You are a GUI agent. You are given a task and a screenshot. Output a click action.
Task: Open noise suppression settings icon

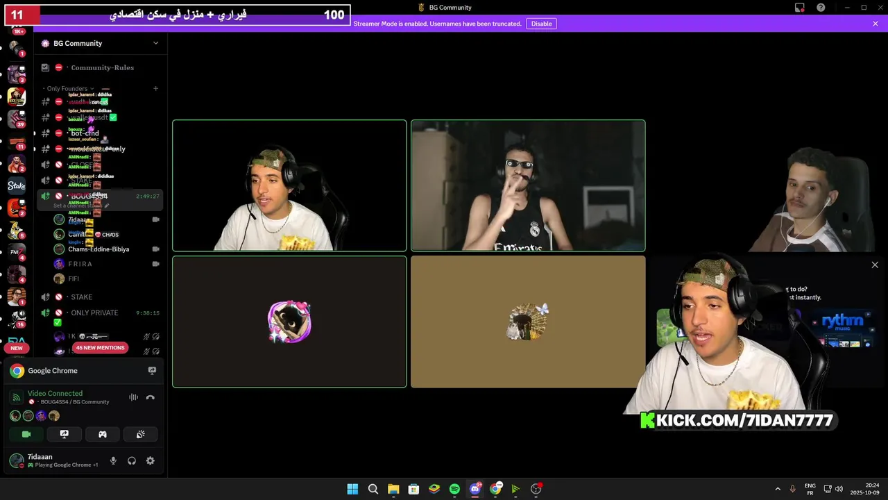coord(133,397)
